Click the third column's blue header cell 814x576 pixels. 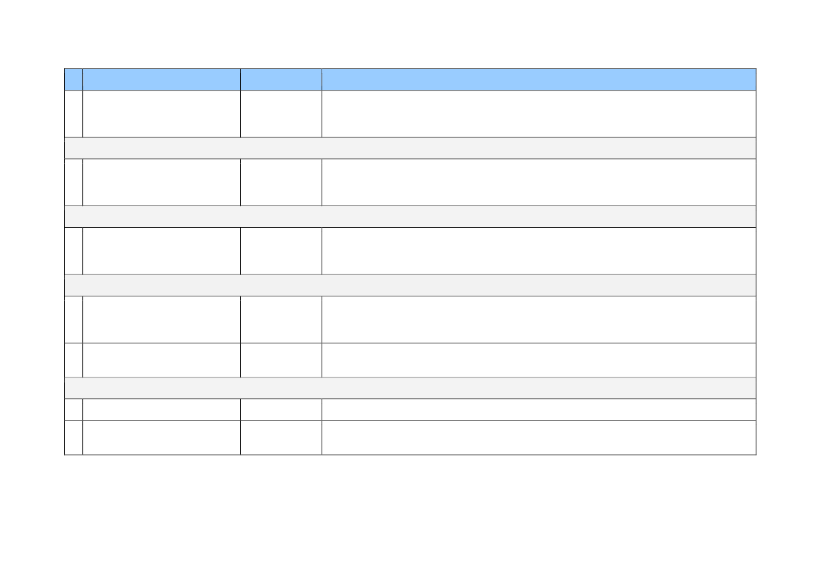pyautogui.click(x=281, y=79)
